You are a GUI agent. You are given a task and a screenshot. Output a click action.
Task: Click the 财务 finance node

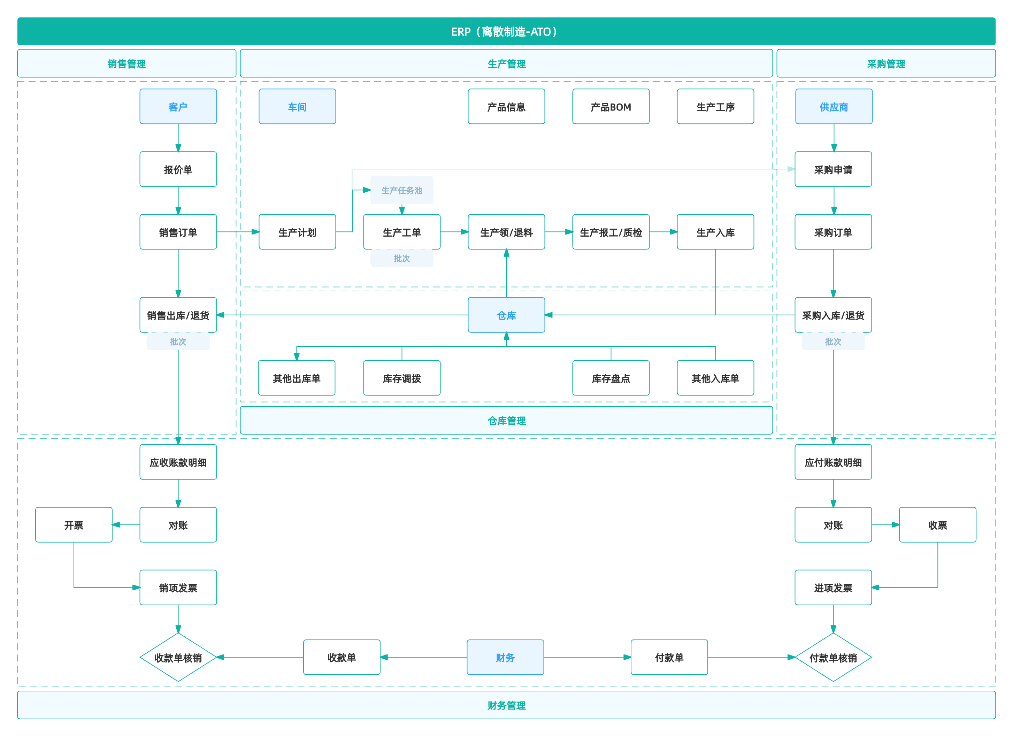pos(505,657)
